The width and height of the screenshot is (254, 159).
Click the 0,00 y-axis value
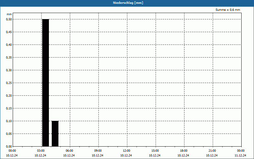pyautogui.click(x=9, y=147)
